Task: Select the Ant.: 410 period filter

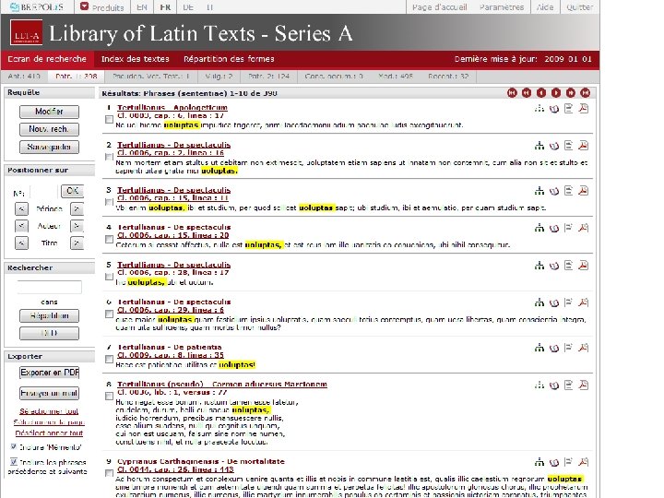Action: [24, 77]
